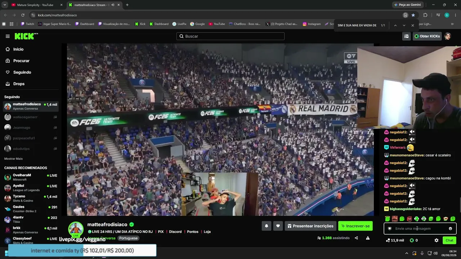
Task: Open offline channel odudutips
Action: click(x=31, y=149)
